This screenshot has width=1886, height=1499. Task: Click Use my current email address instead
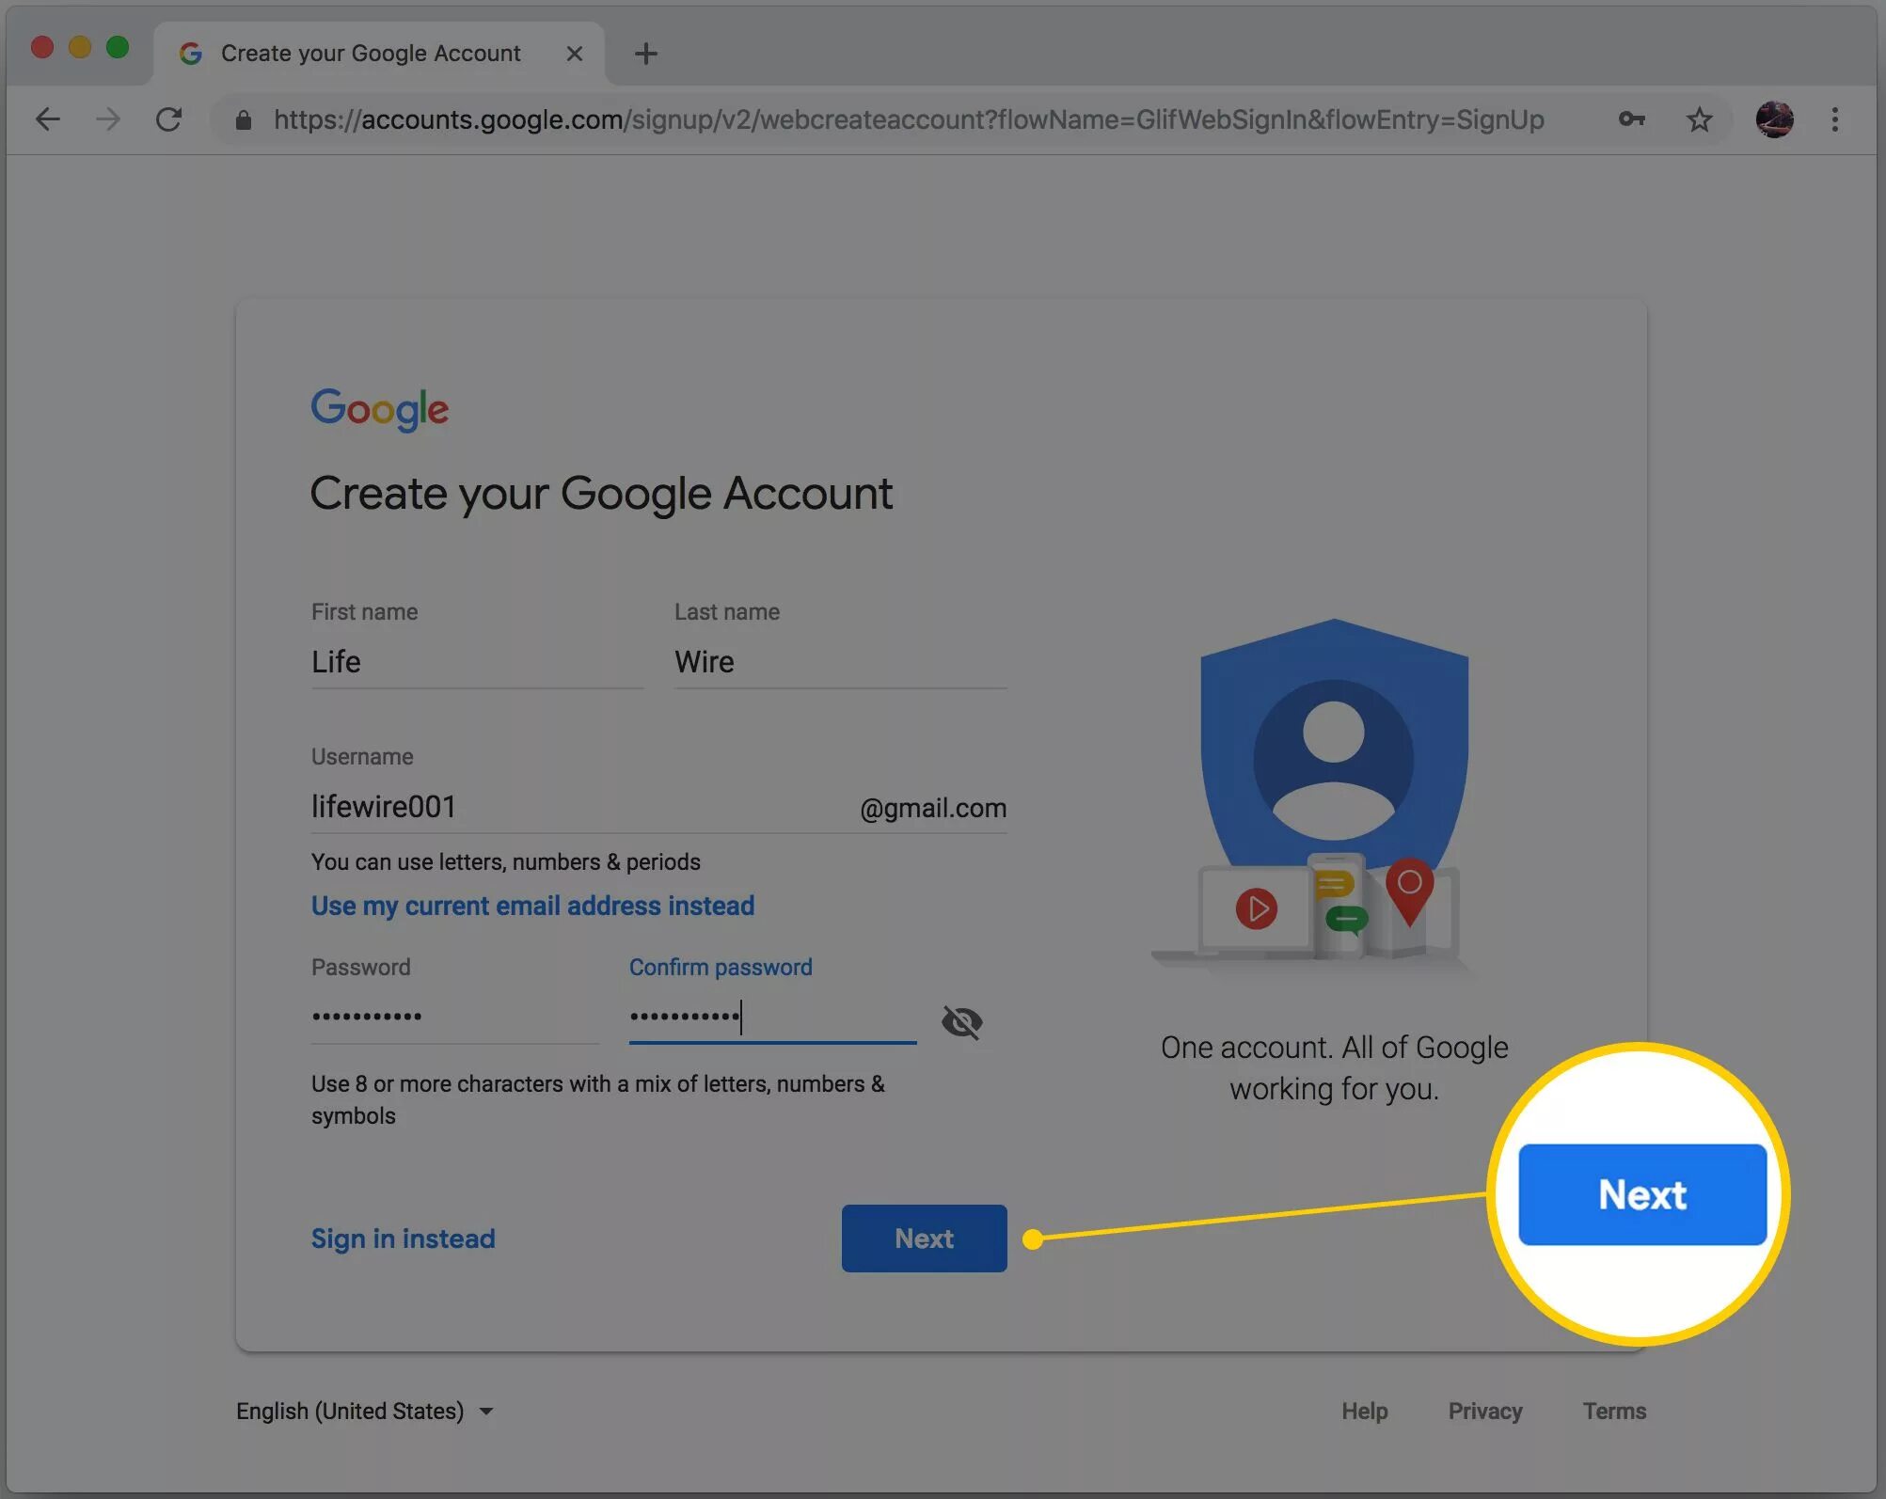532,906
